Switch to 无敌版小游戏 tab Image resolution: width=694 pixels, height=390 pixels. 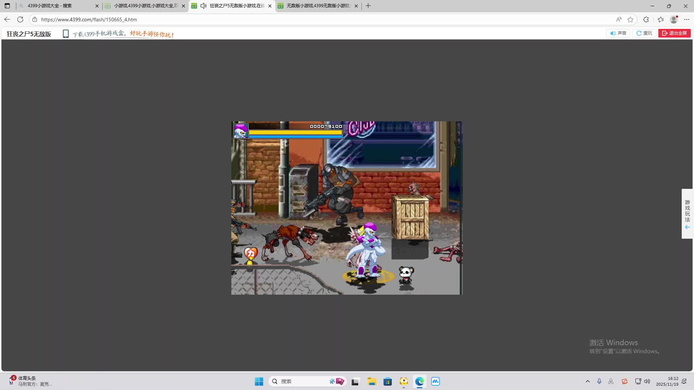[318, 6]
